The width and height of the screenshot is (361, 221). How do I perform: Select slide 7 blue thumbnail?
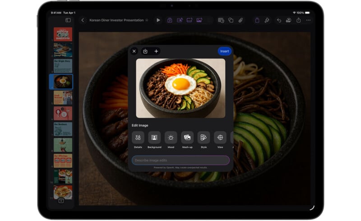pos(63,129)
